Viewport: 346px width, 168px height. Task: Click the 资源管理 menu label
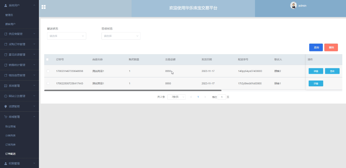14,106
